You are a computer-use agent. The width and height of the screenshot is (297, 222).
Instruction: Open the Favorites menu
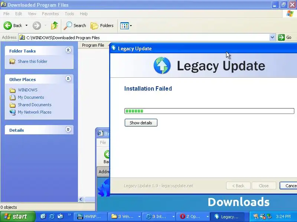click(50, 14)
